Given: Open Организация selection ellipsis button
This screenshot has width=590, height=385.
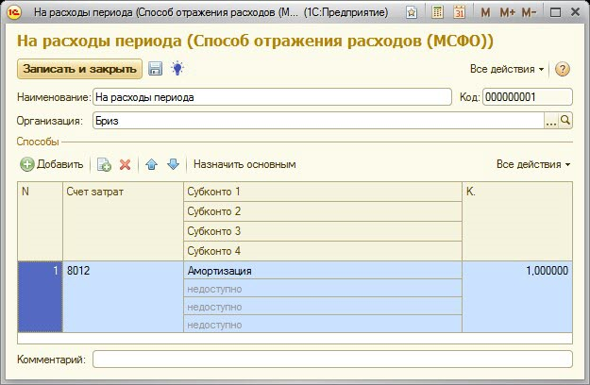Looking at the screenshot, I should click(x=551, y=121).
